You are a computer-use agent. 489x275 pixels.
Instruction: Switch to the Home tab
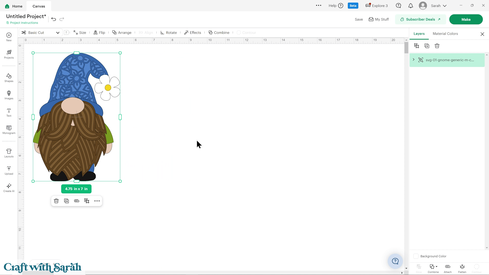click(x=14, y=6)
